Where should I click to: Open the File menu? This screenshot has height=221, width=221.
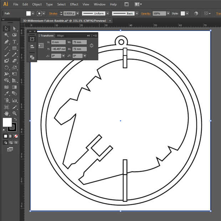(x=16, y=4)
